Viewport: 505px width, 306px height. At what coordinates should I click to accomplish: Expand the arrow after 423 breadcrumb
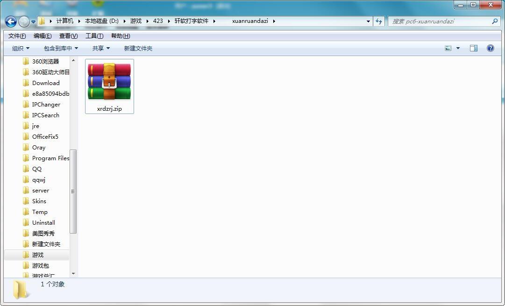[169, 21]
